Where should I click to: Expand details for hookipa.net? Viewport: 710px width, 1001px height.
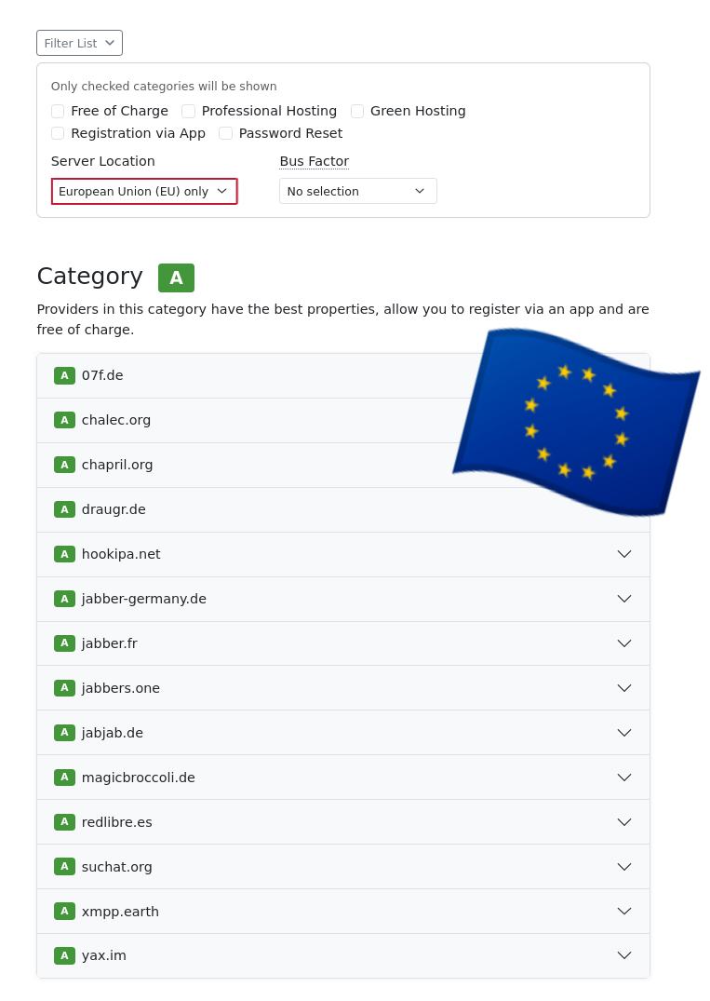pyautogui.click(x=624, y=554)
